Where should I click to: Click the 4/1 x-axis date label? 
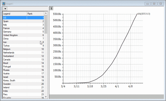coord(117,86)
